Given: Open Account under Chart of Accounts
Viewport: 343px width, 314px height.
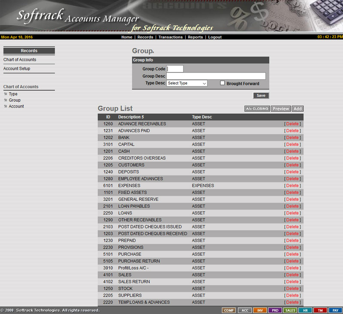Looking at the screenshot, I should point(16,106).
